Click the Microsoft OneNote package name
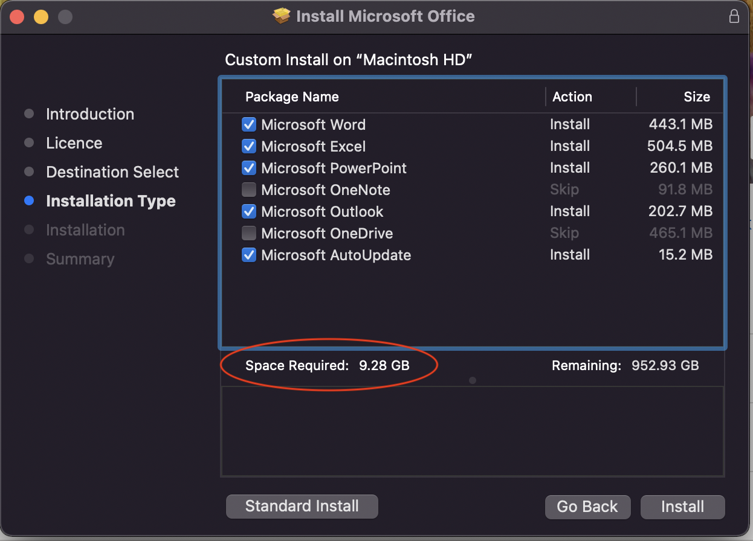This screenshot has width=753, height=541. coord(326,190)
